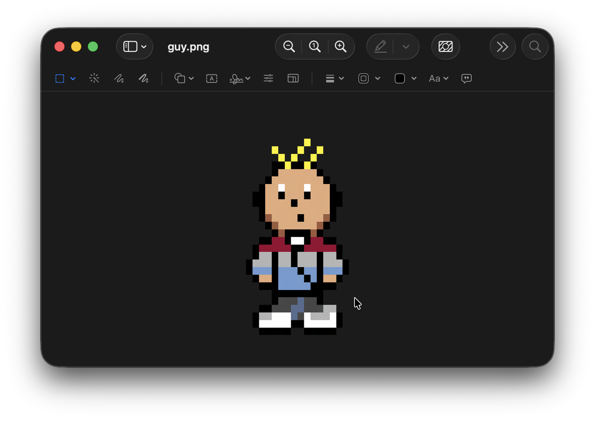Viewport: 595px width, 421px height.
Task: Open the Adjust Size tool
Action: coord(293,78)
